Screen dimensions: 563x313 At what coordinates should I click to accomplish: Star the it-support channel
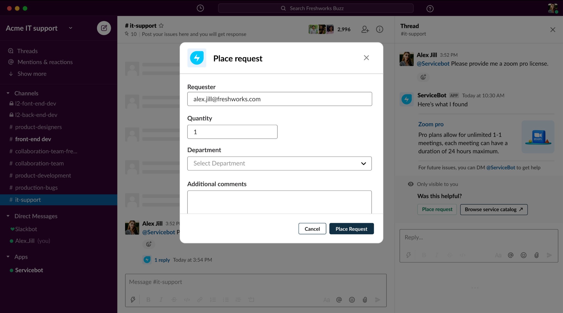tap(161, 26)
